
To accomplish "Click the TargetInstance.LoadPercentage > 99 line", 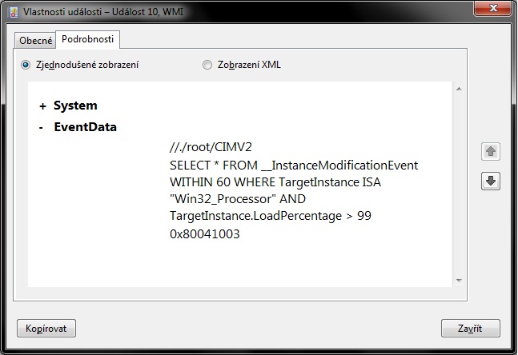I will (271, 216).
